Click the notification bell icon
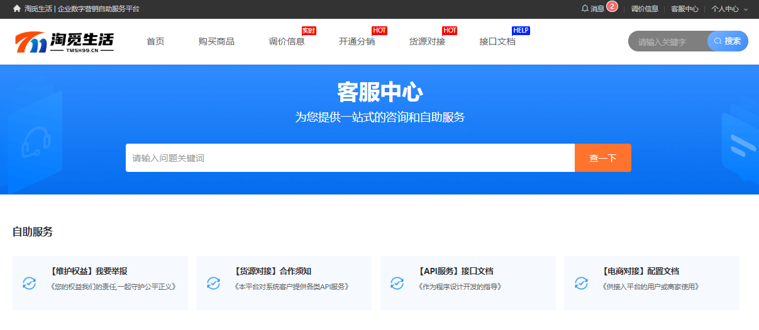The width and height of the screenshot is (759, 330). [585, 9]
